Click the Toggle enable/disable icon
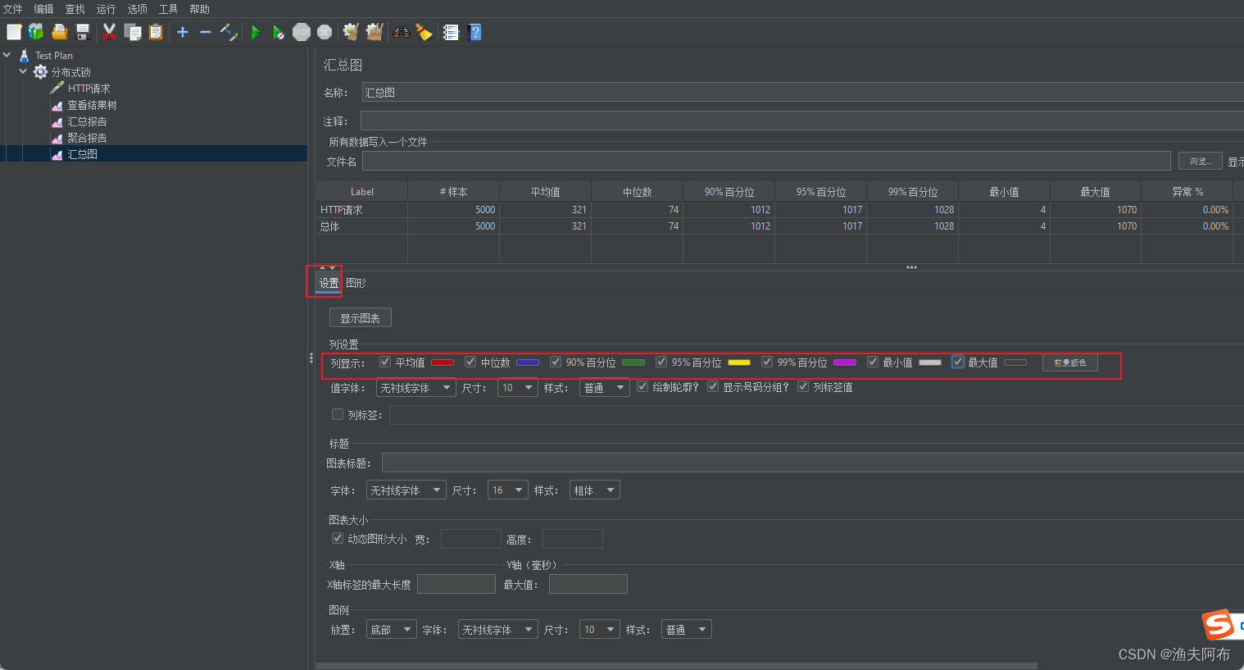The image size is (1244, 670). (229, 32)
